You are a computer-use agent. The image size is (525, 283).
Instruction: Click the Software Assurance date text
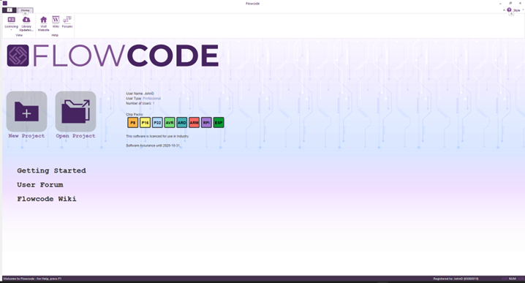(153, 146)
